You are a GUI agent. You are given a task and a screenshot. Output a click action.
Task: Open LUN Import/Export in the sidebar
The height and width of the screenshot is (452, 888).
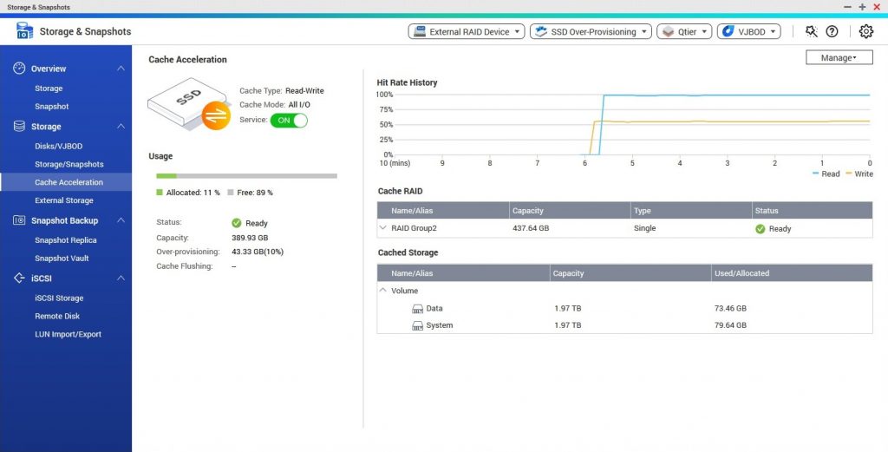[68, 334]
